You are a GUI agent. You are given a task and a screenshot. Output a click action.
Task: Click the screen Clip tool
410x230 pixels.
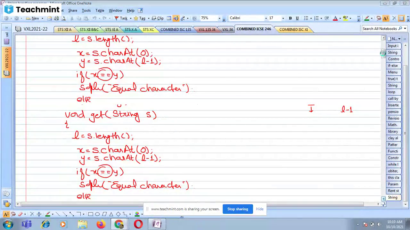(158, 18)
